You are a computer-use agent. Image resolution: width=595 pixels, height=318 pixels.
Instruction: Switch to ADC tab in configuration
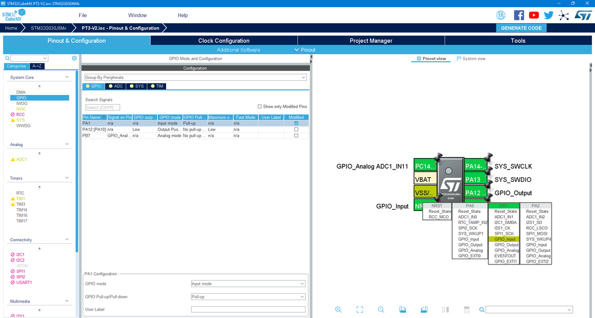pyautogui.click(x=116, y=86)
